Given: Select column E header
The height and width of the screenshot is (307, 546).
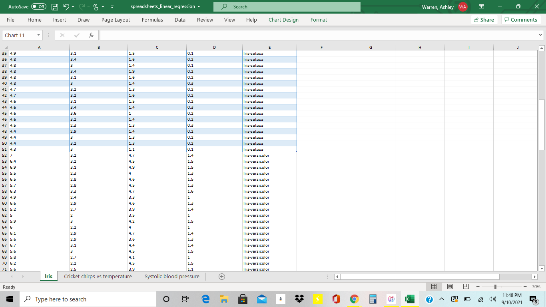Looking at the screenshot, I should [x=269, y=48].
